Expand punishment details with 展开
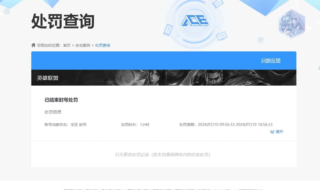 (x=279, y=132)
